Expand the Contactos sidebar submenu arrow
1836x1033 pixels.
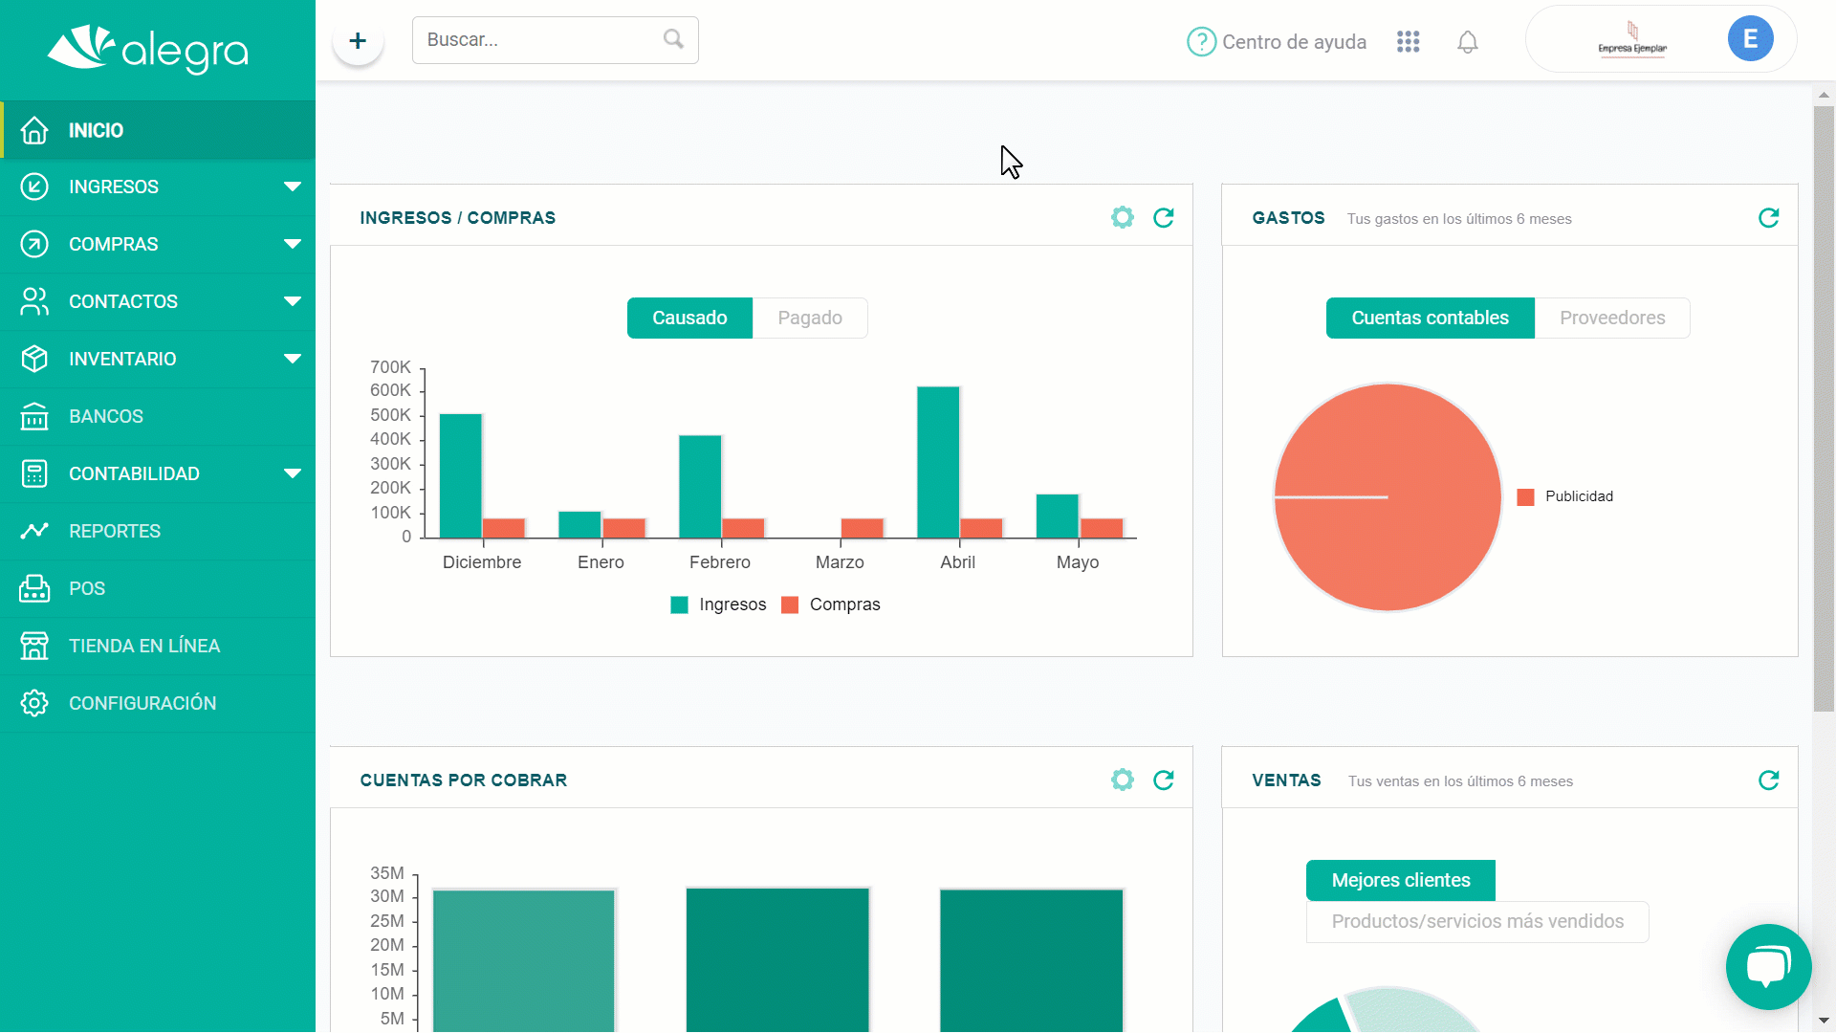point(292,301)
